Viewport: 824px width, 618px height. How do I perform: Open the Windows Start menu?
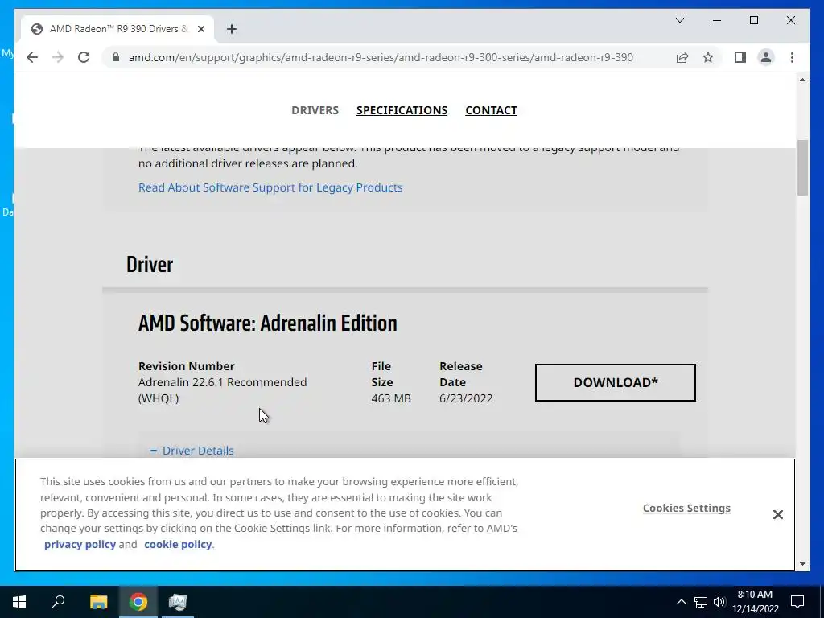19,602
